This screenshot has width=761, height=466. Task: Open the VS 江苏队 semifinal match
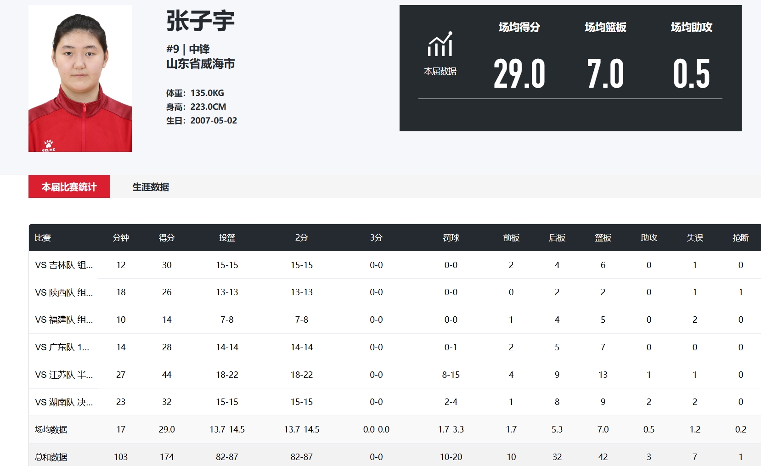(64, 375)
